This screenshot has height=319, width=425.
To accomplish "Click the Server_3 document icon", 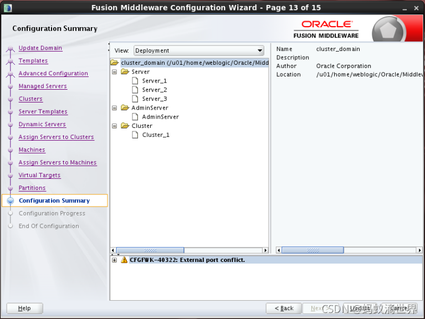I will coord(135,99).
